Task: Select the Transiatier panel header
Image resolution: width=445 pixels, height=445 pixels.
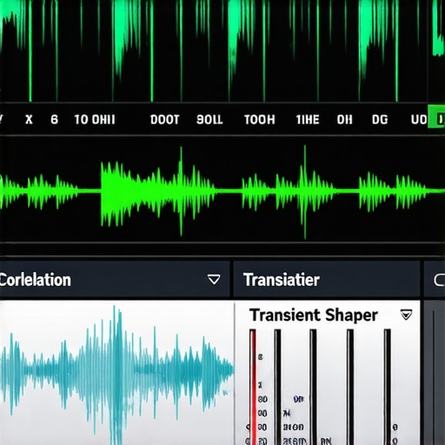Action: (x=327, y=280)
